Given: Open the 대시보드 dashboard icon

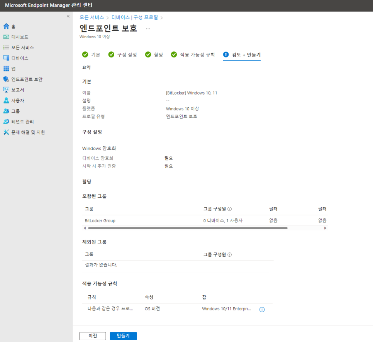Looking at the screenshot, I should pos(6,37).
